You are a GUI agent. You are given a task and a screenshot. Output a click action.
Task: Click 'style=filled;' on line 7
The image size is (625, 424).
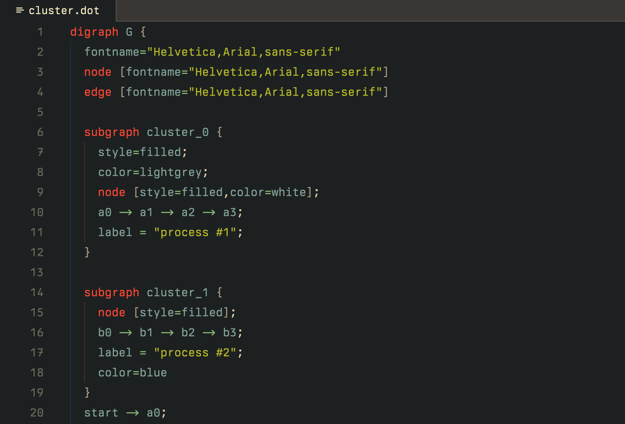pos(143,152)
